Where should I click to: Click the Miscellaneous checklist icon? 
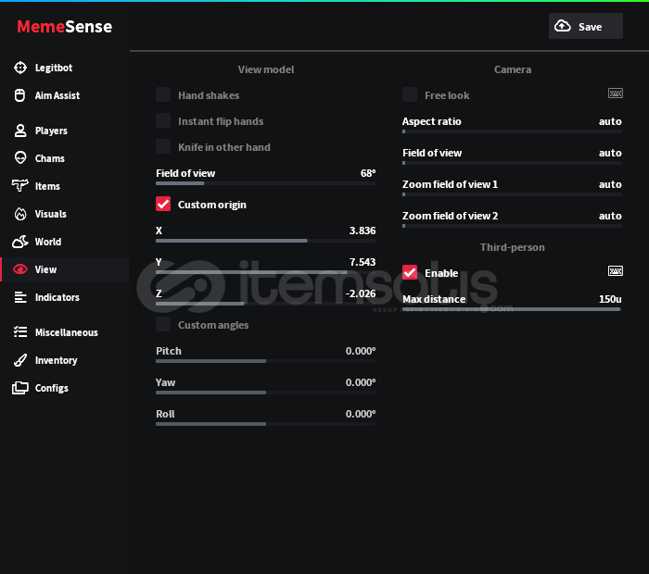point(19,331)
